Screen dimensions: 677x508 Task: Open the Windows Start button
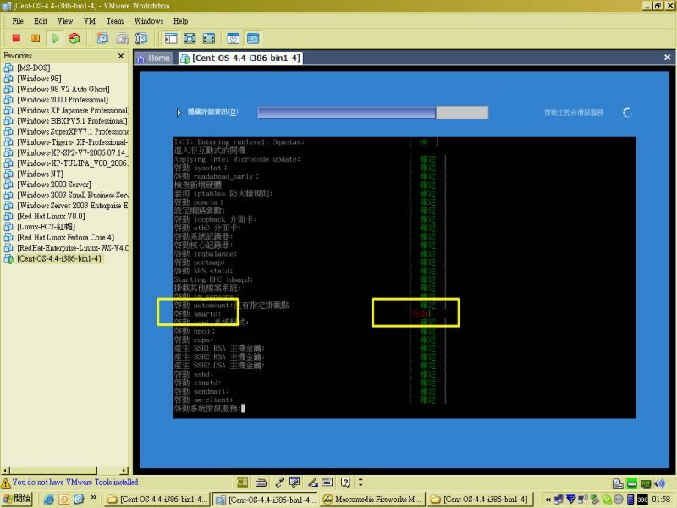[x=17, y=499]
